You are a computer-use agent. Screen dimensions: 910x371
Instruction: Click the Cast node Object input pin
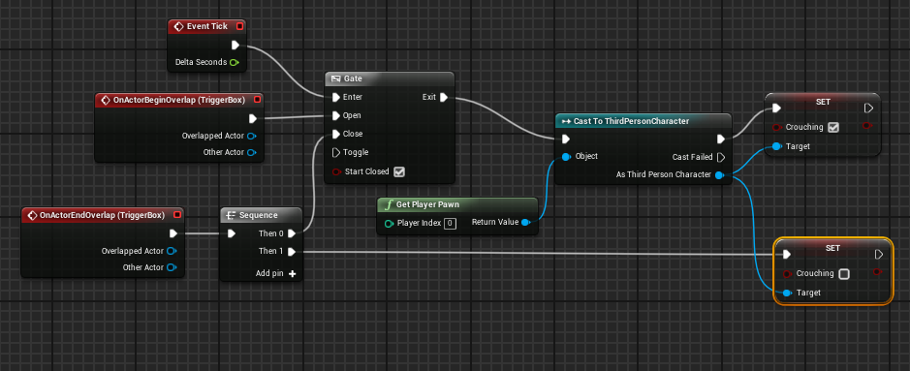click(566, 157)
